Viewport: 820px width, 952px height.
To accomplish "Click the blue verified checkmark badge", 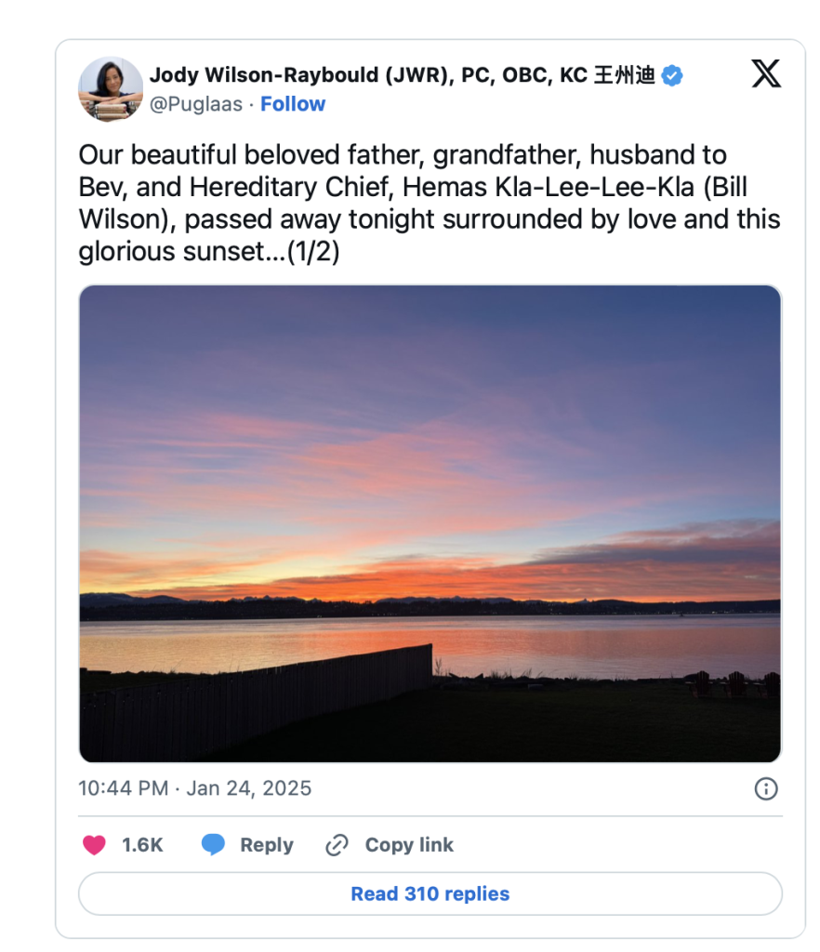I will point(672,76).
